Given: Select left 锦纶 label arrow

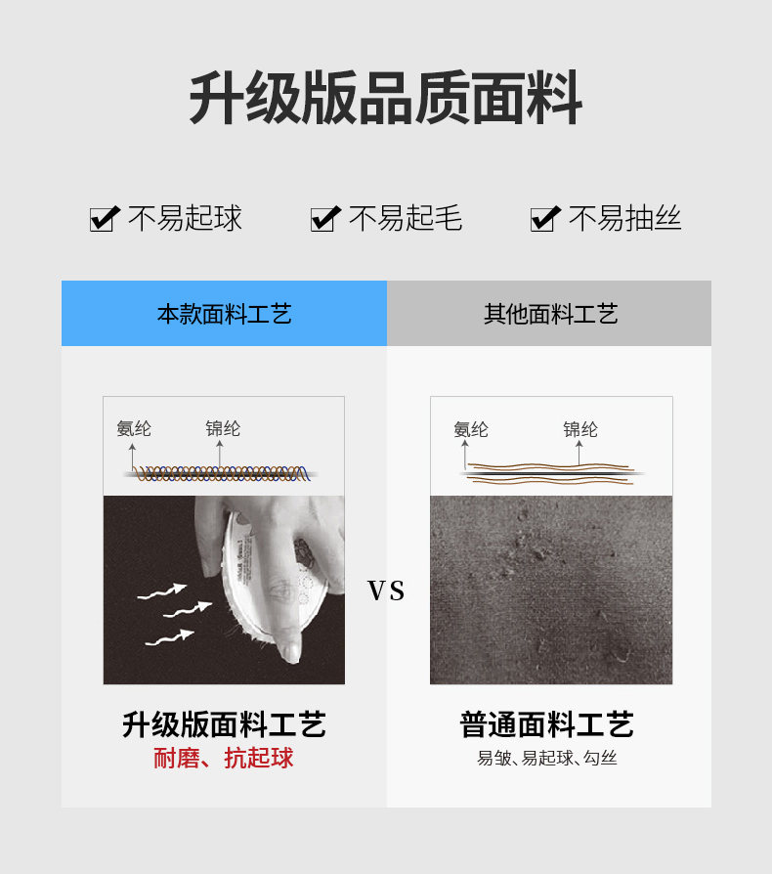Looking at the screenshot, I should click(220, 454).
